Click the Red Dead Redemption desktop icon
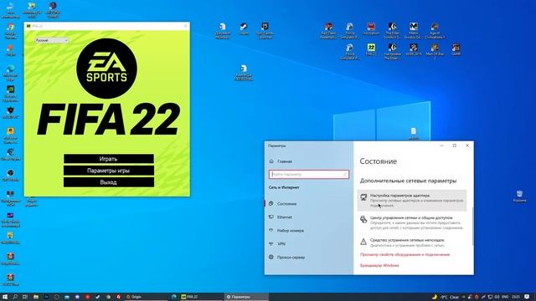536x301 pixels. tap(328, 30)
